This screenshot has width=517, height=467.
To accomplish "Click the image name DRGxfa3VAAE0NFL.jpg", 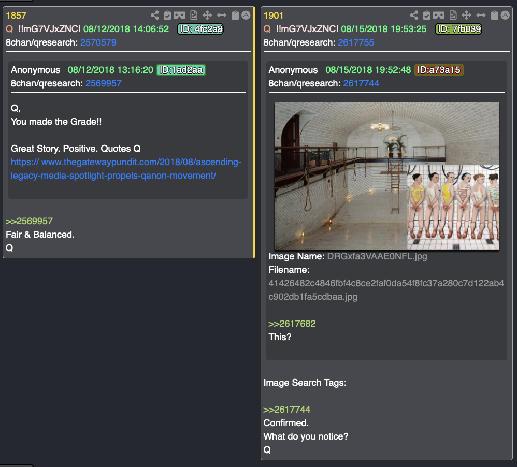I will (377, 256).
